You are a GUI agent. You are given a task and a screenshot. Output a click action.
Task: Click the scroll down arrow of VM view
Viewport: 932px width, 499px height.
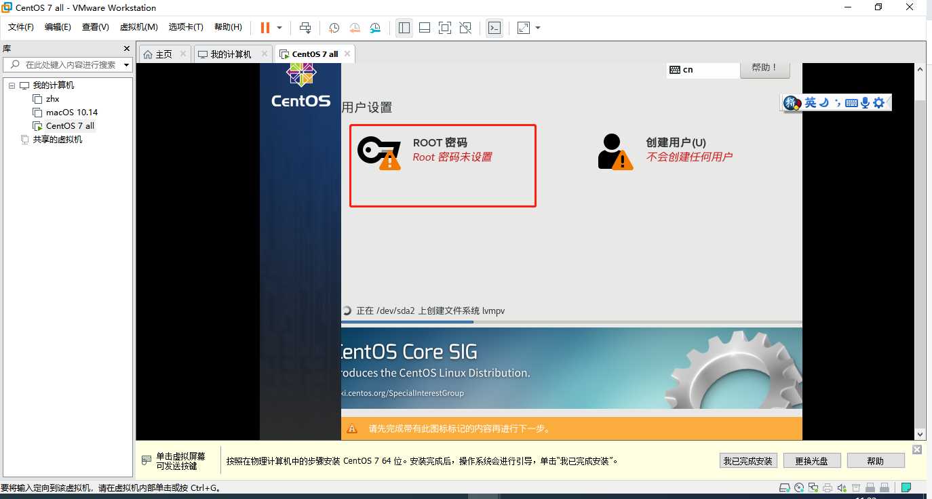[920, 435]
